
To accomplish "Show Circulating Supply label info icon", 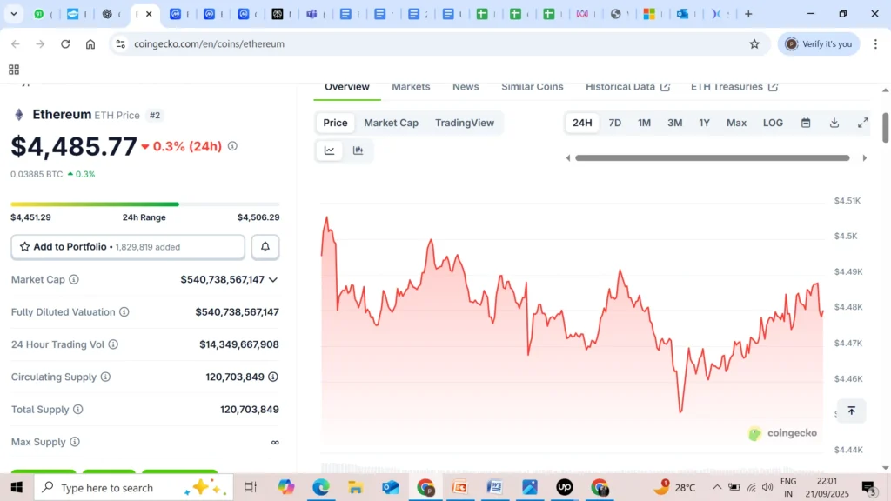I will (x=105, y=377).
